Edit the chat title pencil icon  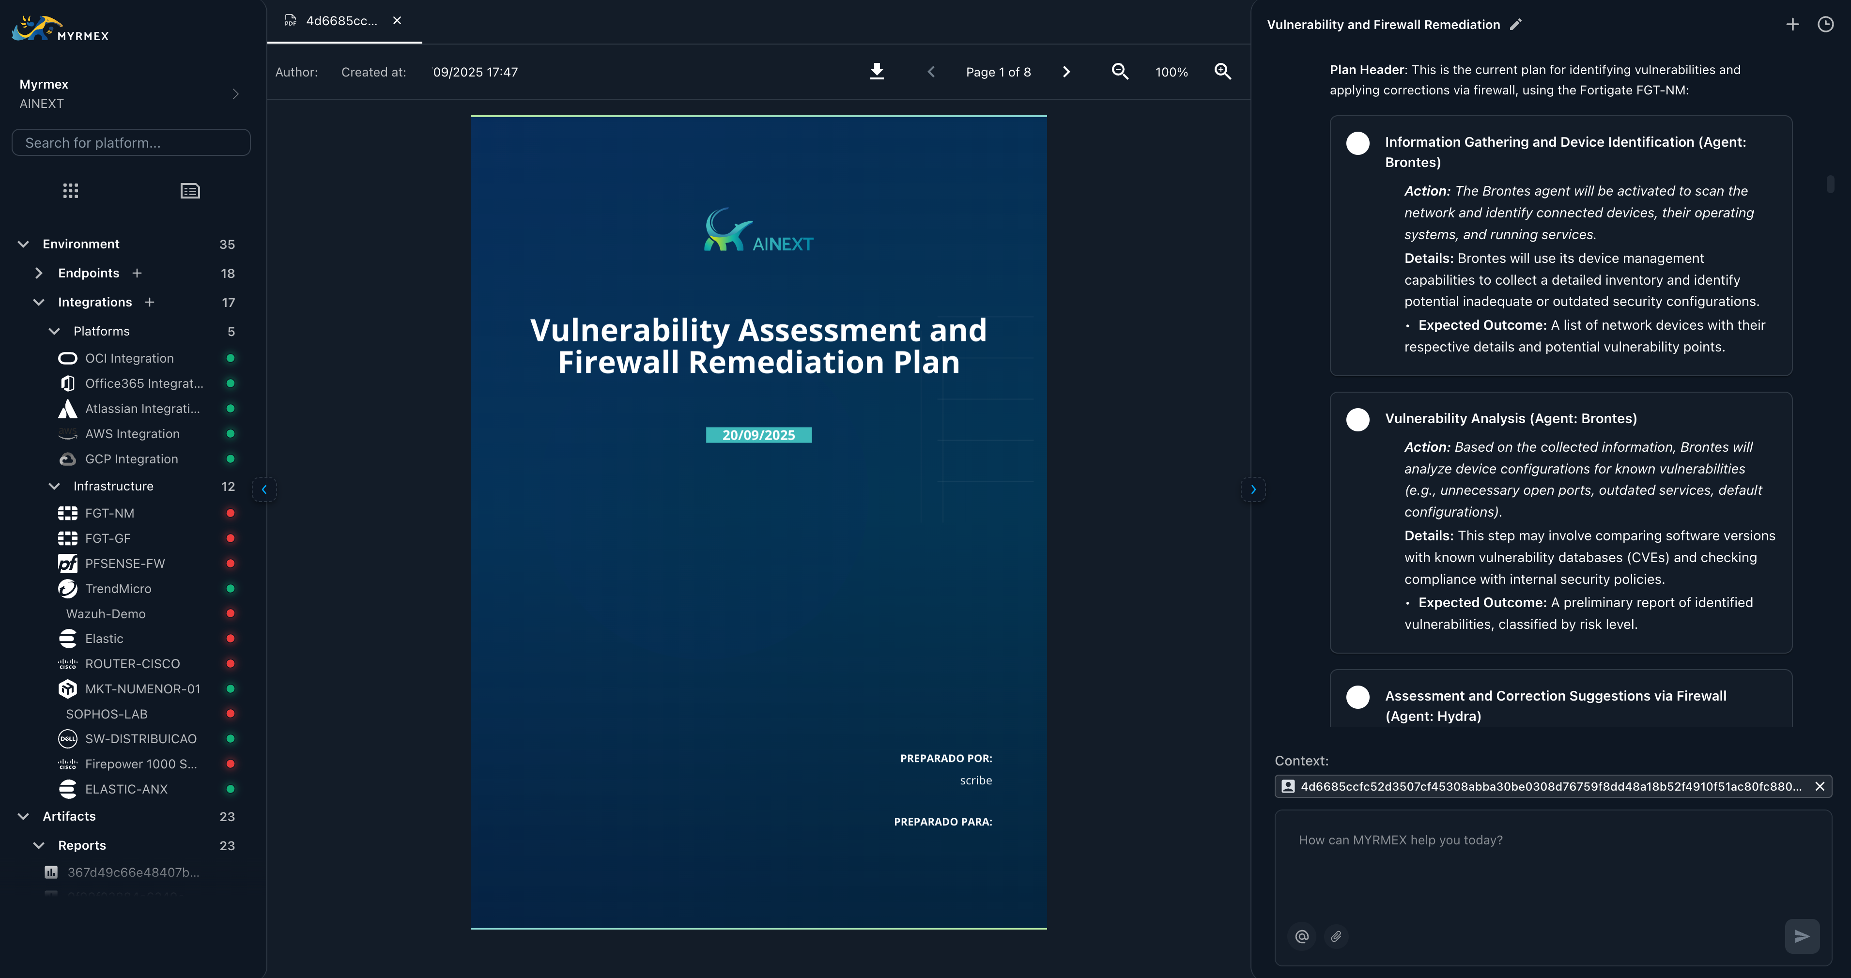click(x=1516, y=24)
